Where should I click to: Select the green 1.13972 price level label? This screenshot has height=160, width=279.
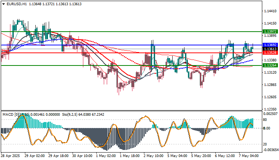coord(270,32)
